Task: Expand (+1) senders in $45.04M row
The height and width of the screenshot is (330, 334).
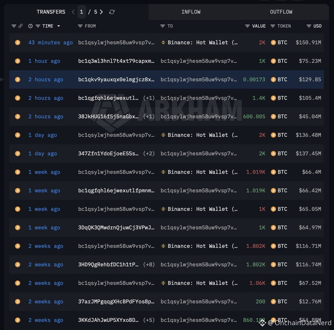Action: (149, 117)
